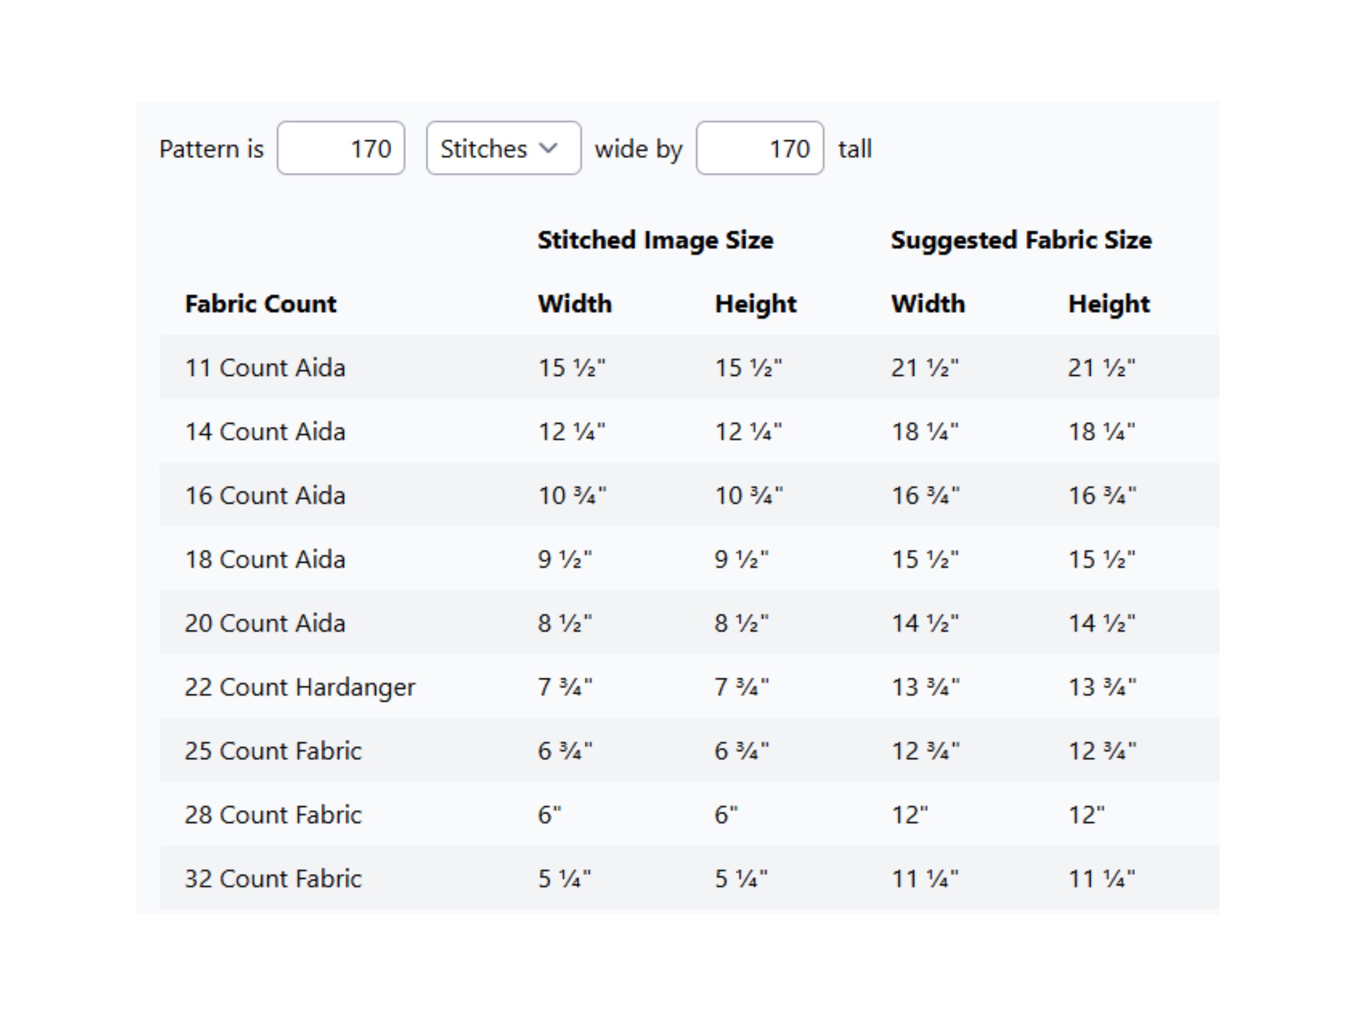
Task: Select the '32 Count Fabric' row label
Action: point(273,879)
